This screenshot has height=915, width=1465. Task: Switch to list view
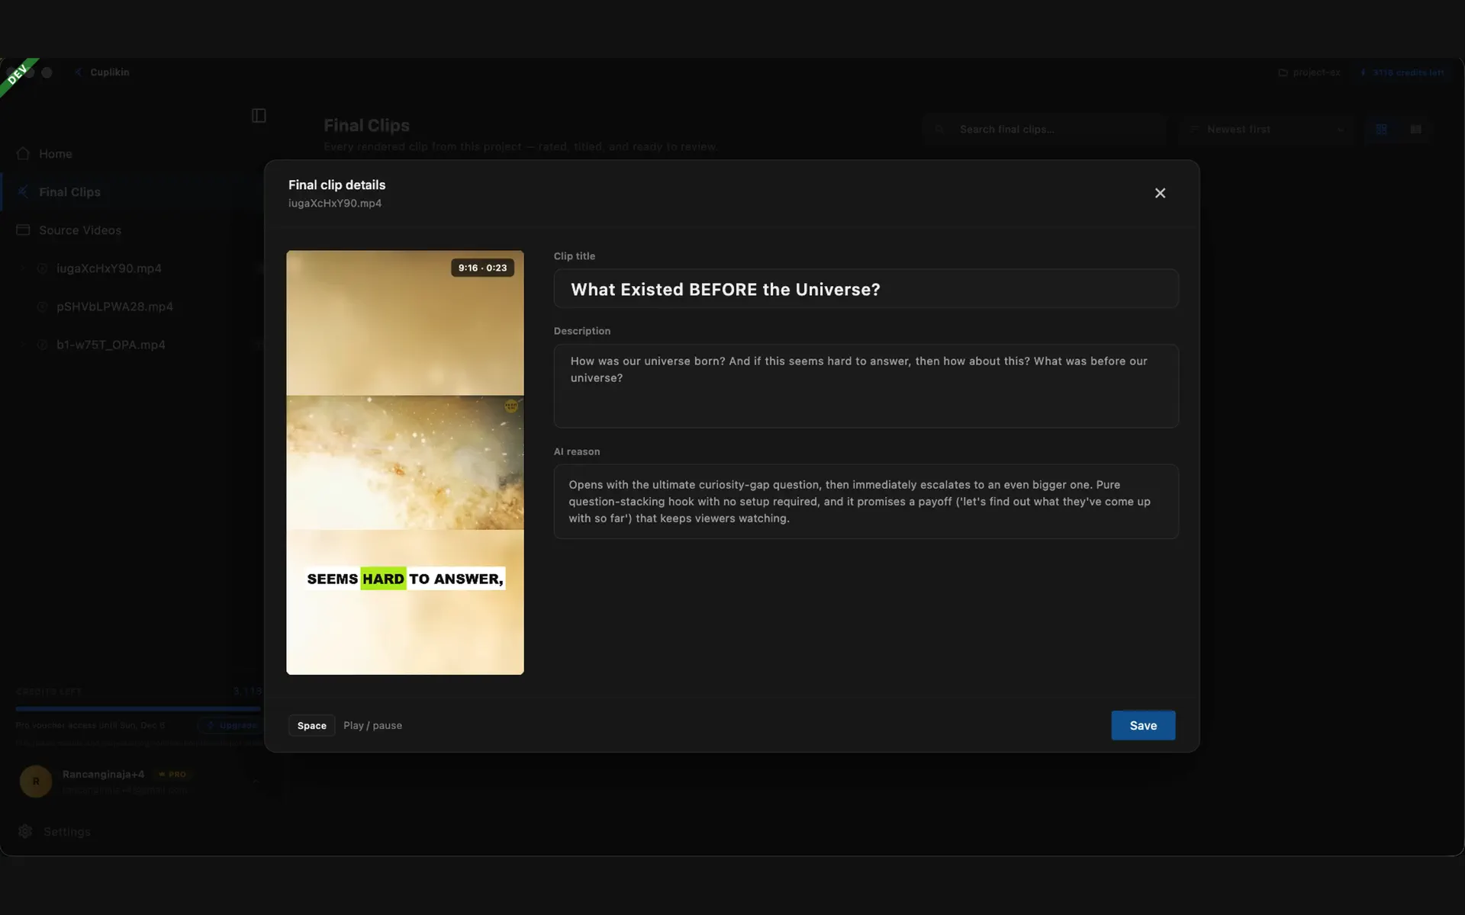[1415, 130]
